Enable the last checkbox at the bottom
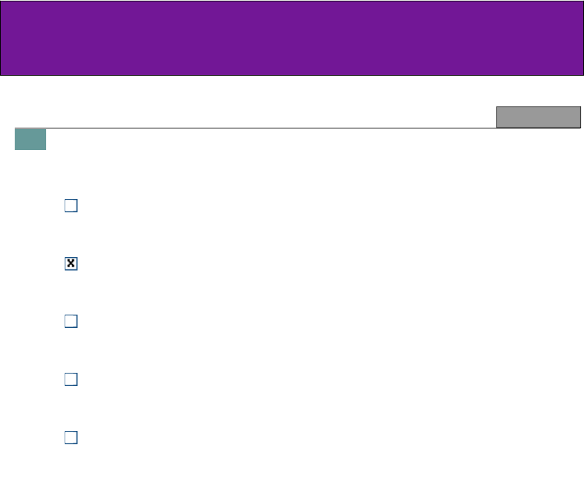Screen dimensions: 584x487 point(70,437)
